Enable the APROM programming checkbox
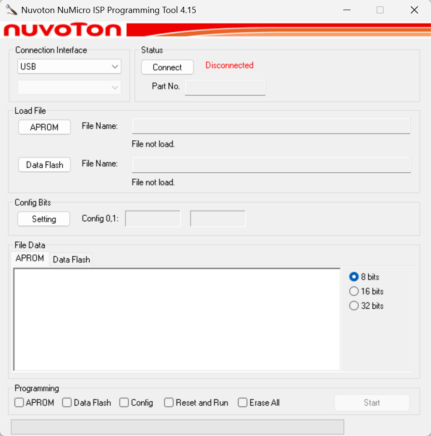This screenshot has width=431, height=436. pos(19,402)
